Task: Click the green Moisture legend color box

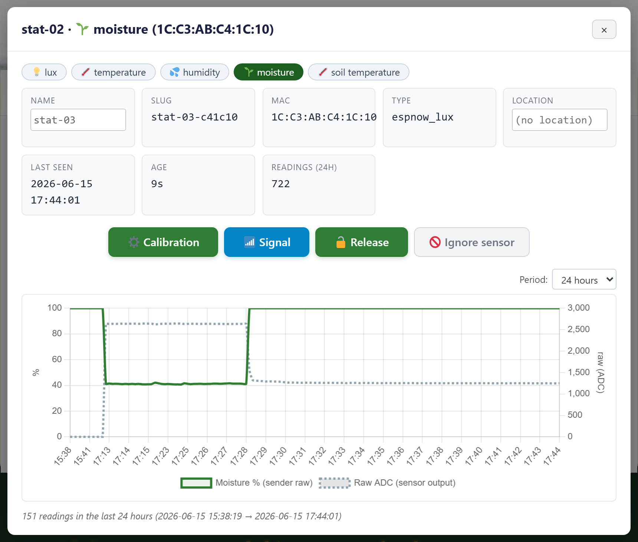Action: pos(196,483)
